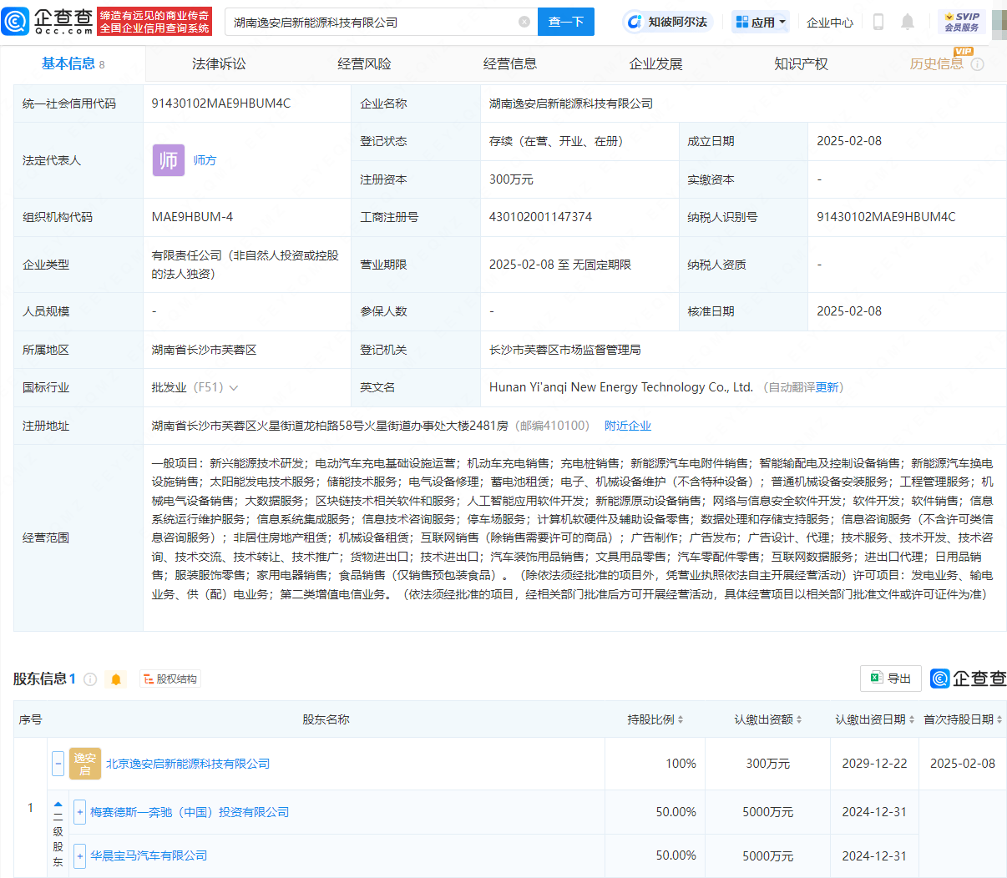
Task: Switch to 经营风险 tab
Action: point(364,64)
